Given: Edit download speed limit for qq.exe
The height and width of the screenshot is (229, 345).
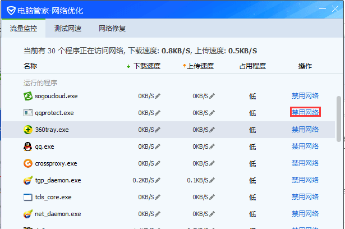Looking at the screenshot, I should pos(158,146).
